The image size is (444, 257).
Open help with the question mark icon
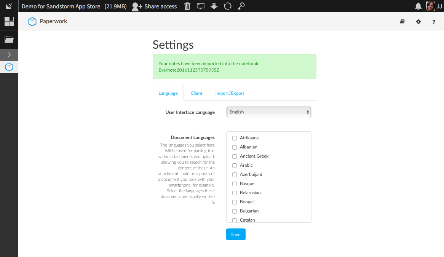[x=433, y=22]
